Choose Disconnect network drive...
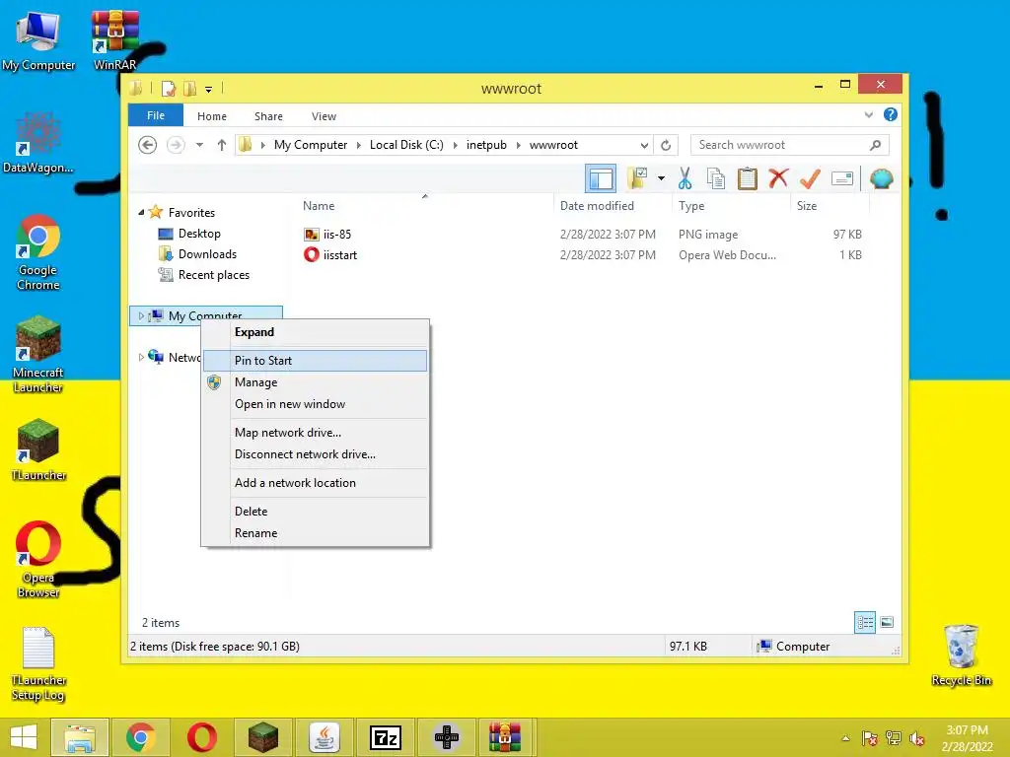Viewport: 1010px width, 757px height. pyautogui.click(x=315, y=454)
